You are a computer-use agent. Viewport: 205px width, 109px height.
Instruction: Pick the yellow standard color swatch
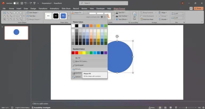84,53
